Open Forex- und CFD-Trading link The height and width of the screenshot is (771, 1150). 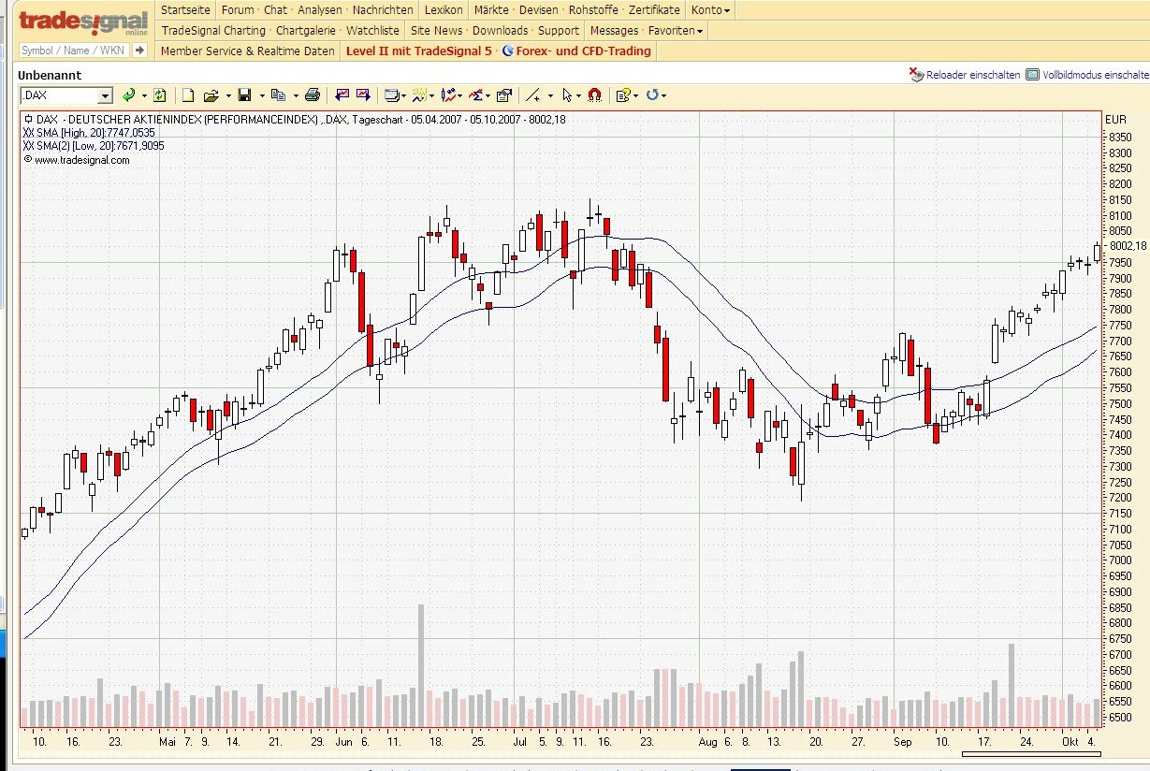click(576, 51)
